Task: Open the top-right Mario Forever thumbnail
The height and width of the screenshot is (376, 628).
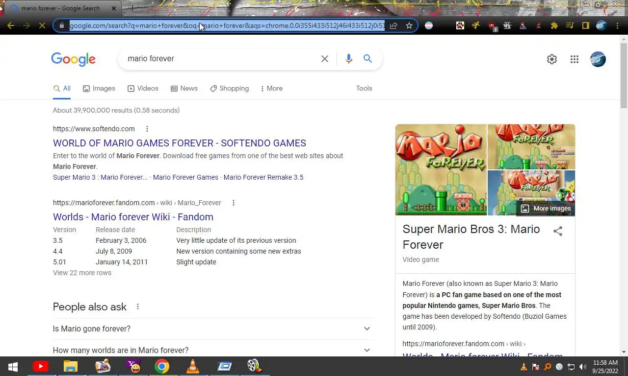Action: (531, 147)
